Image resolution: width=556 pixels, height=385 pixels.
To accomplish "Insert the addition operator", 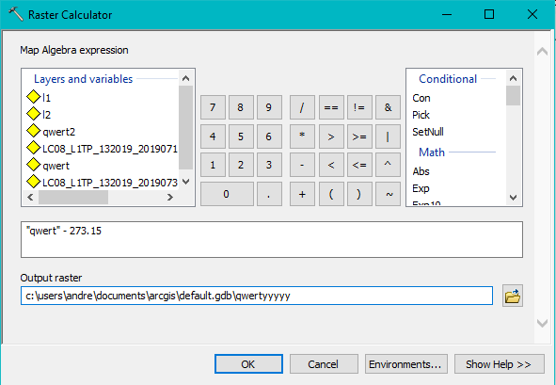I will pos(302,194).
